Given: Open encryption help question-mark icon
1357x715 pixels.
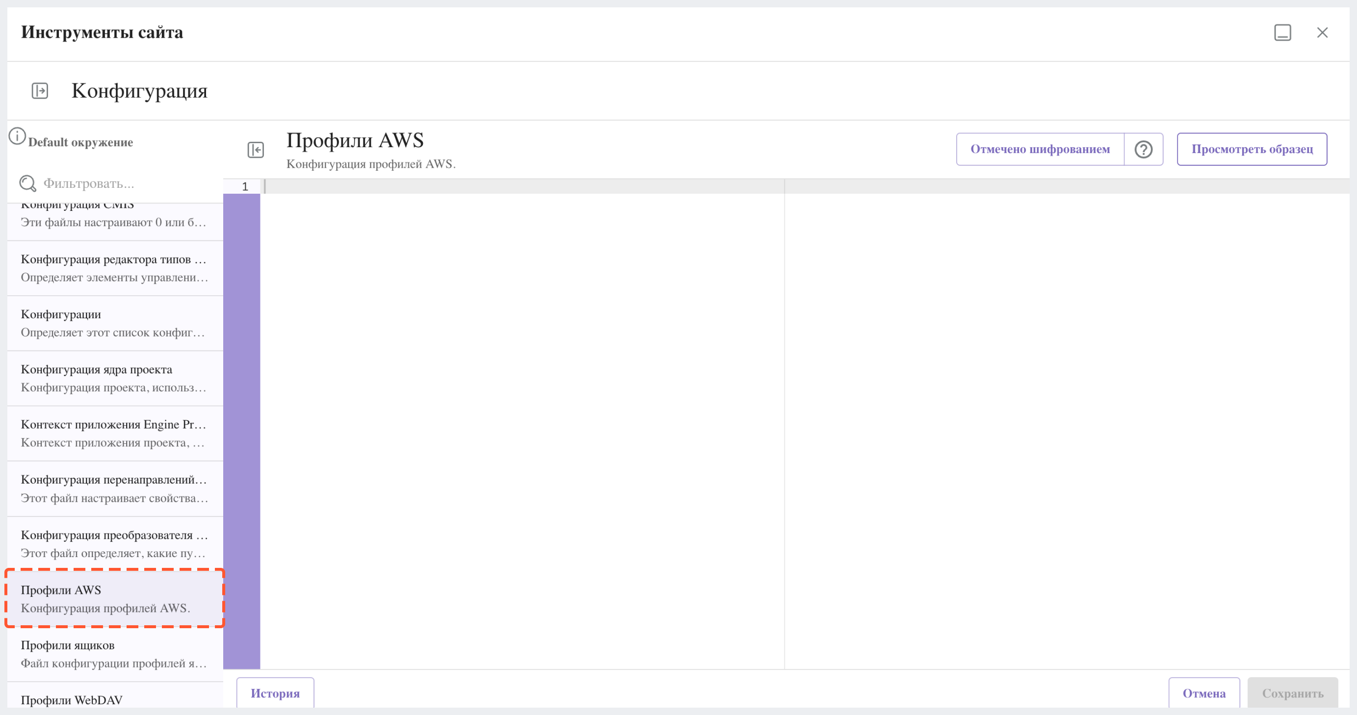Looking at the screenshot, I should pos(1144,150).
